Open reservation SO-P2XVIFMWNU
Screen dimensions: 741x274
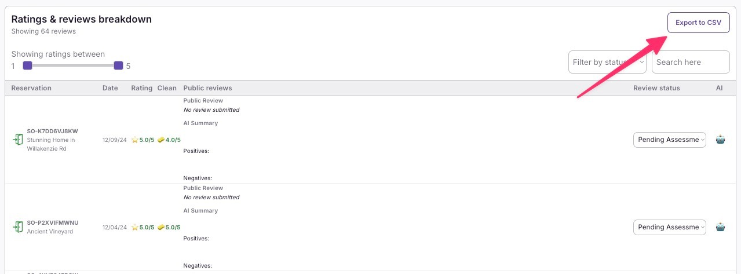[x=52, y=222]
